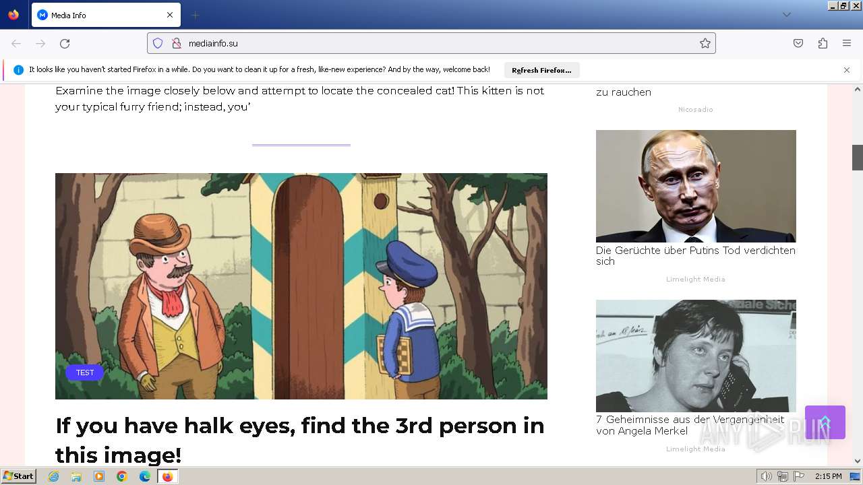Open media player from taskbar
Viewport: 863px width, 485px height.
coord(99,476)
